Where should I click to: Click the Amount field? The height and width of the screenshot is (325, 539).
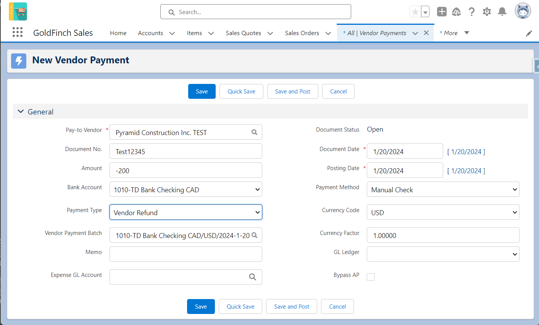point(186,171)
